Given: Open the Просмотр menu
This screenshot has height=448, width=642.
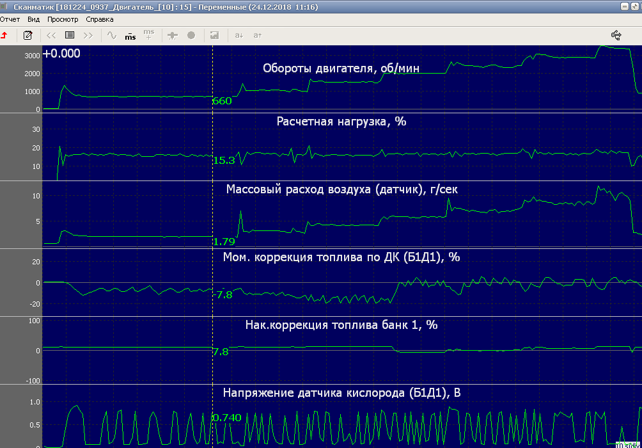Looking at the screenshot, I should pyautogui.click(x=63, y=19).
